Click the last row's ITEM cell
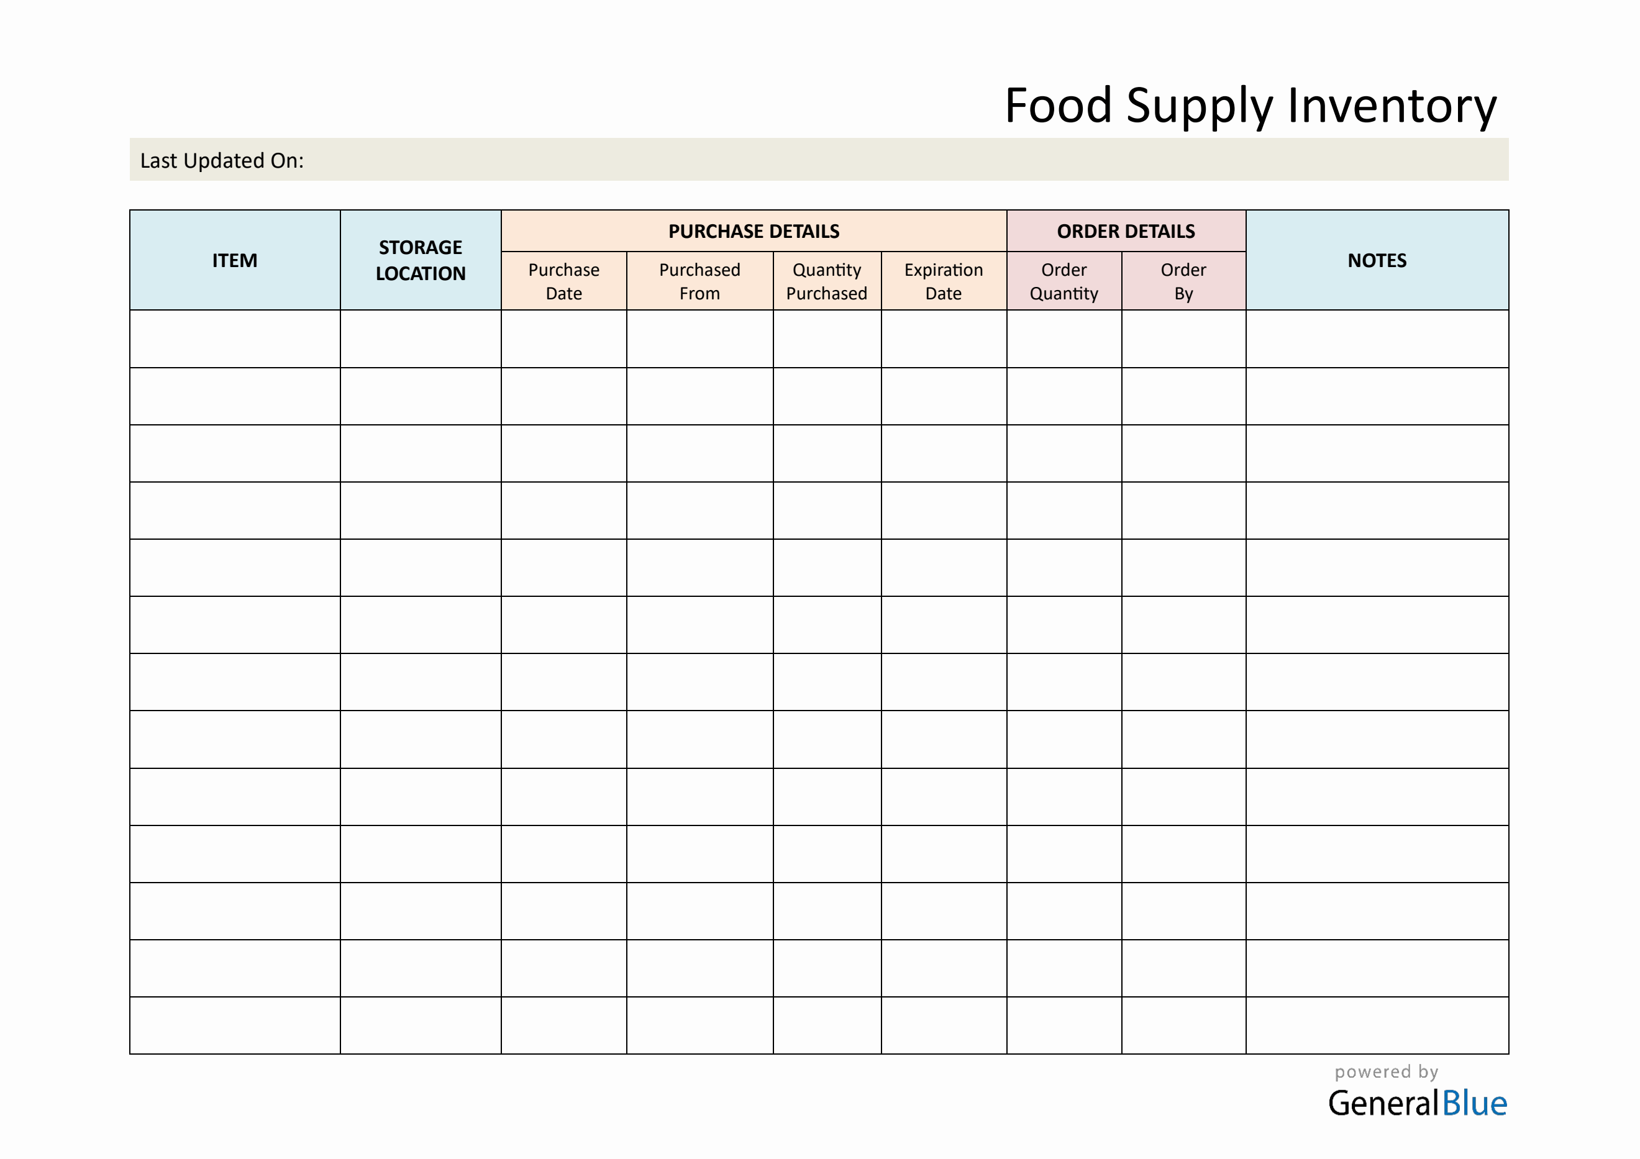 (234, 1025)
